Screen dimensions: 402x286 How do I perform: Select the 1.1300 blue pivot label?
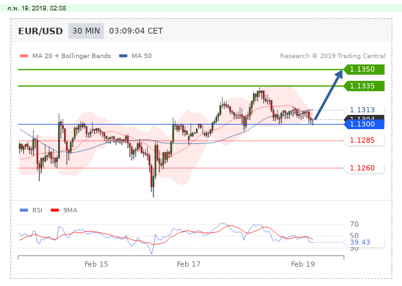pyautogui.click(x=365, y=125)
